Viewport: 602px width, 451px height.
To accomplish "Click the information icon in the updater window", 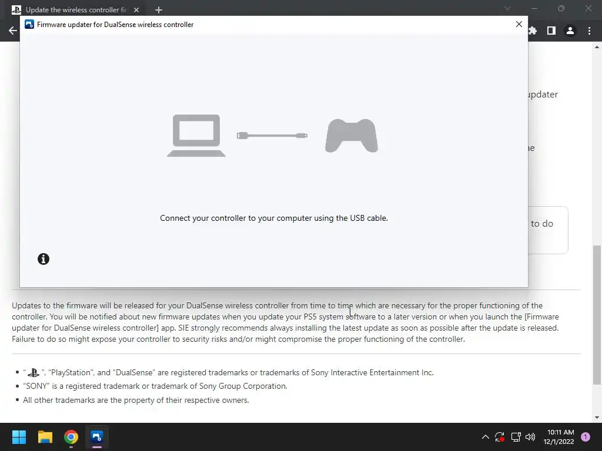I will point(44,259).
